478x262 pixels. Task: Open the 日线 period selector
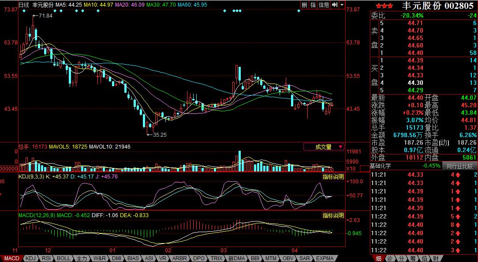coord(24,4)
